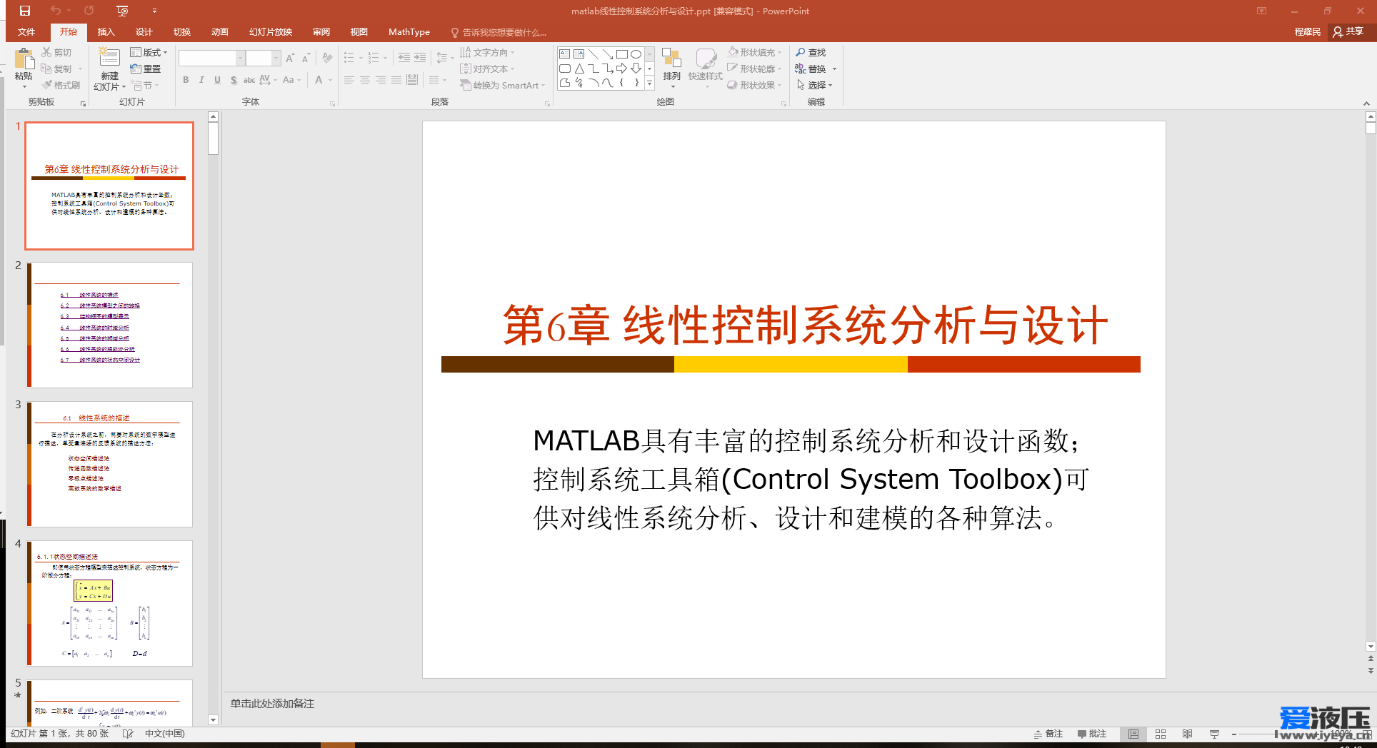
Task: Expand Convert to SmartArt dropdown
Action: coord(503,85)
